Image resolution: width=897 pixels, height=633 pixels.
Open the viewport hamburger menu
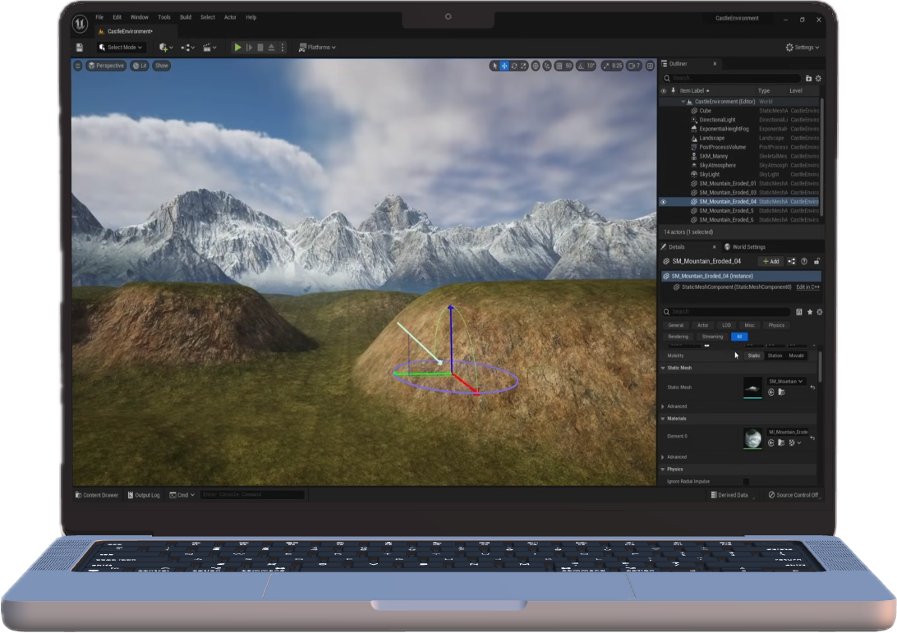tap(78, 66)
